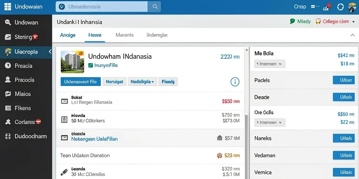The height and width of the screenshot is (179, 359).
Task: Click the Fikens list icon
Action: click(x=8, y=108)
